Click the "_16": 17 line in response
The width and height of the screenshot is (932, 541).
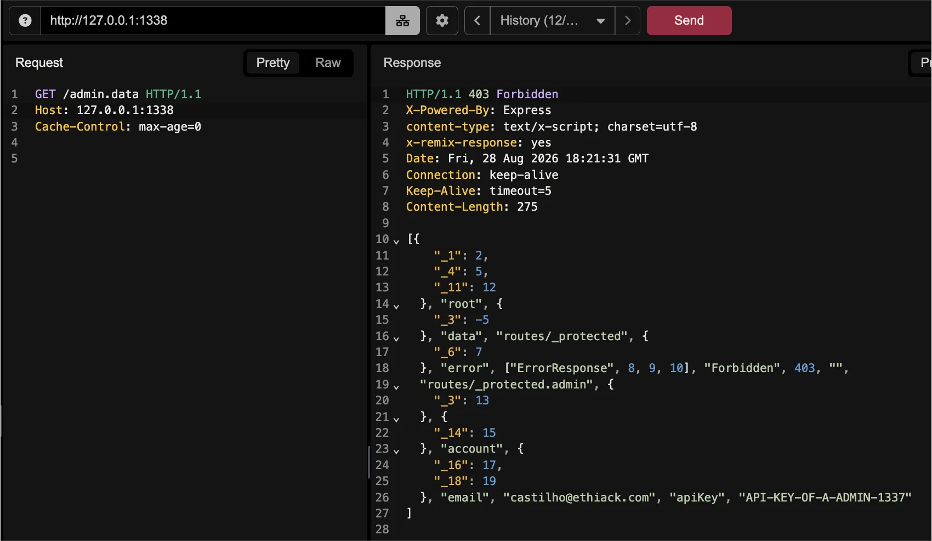coord(468,465)
